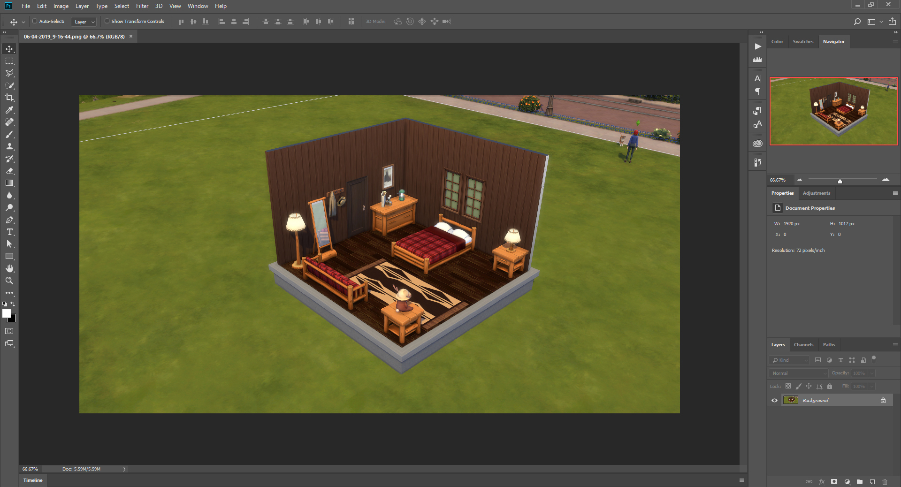Select the Horizontal Type tool
This screenshot has height=487, width=901.
click(9, 232)
